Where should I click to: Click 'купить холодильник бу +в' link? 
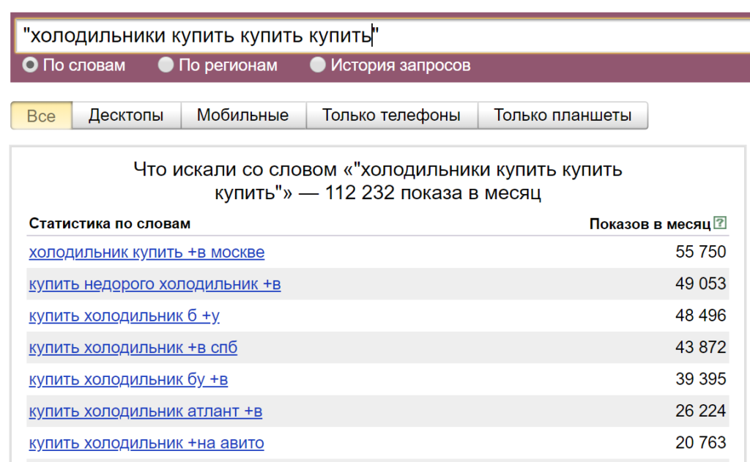tap(128, 379)
